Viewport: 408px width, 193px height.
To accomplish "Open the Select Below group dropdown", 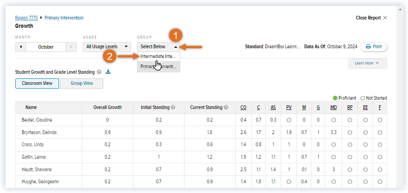I will (158, 46).
